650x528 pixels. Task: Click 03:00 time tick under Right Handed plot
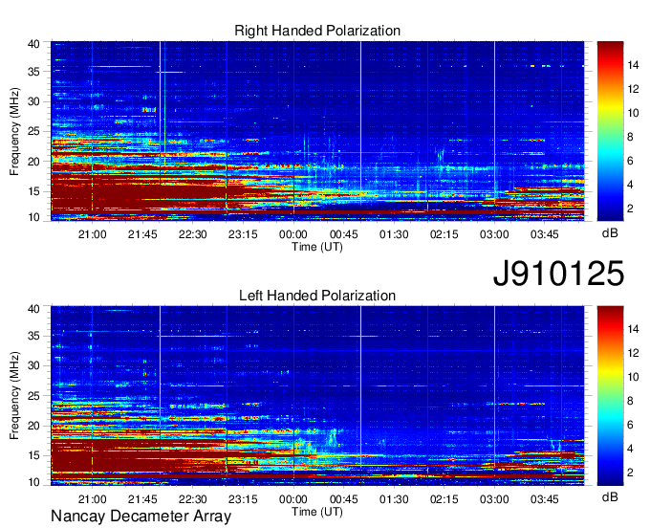click(x=494, y=234)
